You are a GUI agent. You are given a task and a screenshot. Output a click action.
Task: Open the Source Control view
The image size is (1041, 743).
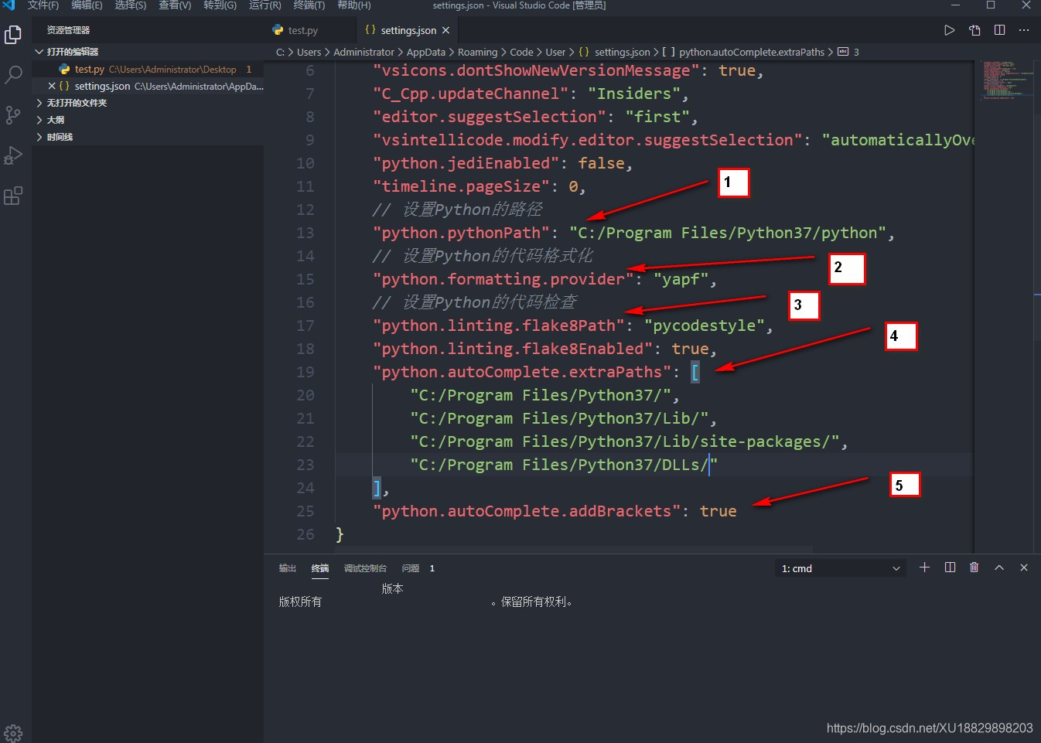click(13, 114)
